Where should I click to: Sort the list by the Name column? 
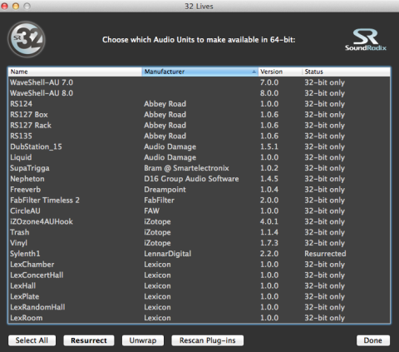[75, 72]
